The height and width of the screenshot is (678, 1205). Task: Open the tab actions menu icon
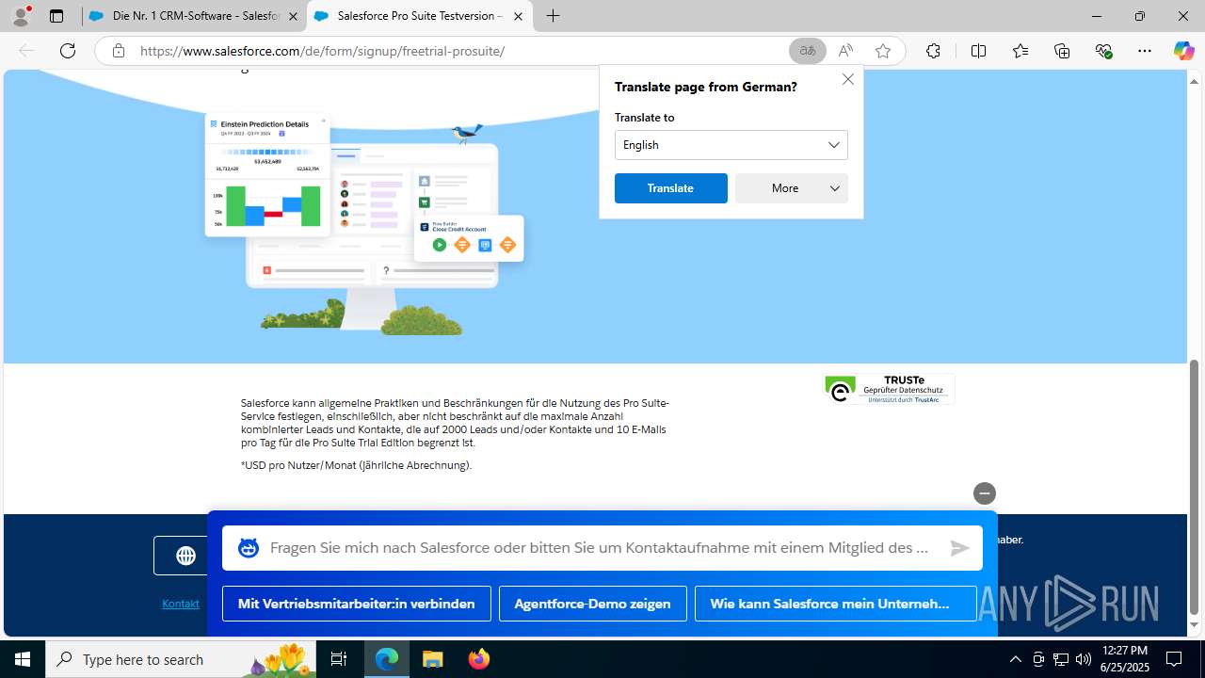click(56, 16)
